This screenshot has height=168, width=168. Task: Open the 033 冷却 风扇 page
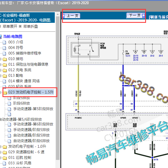click(x=20, y=163)
